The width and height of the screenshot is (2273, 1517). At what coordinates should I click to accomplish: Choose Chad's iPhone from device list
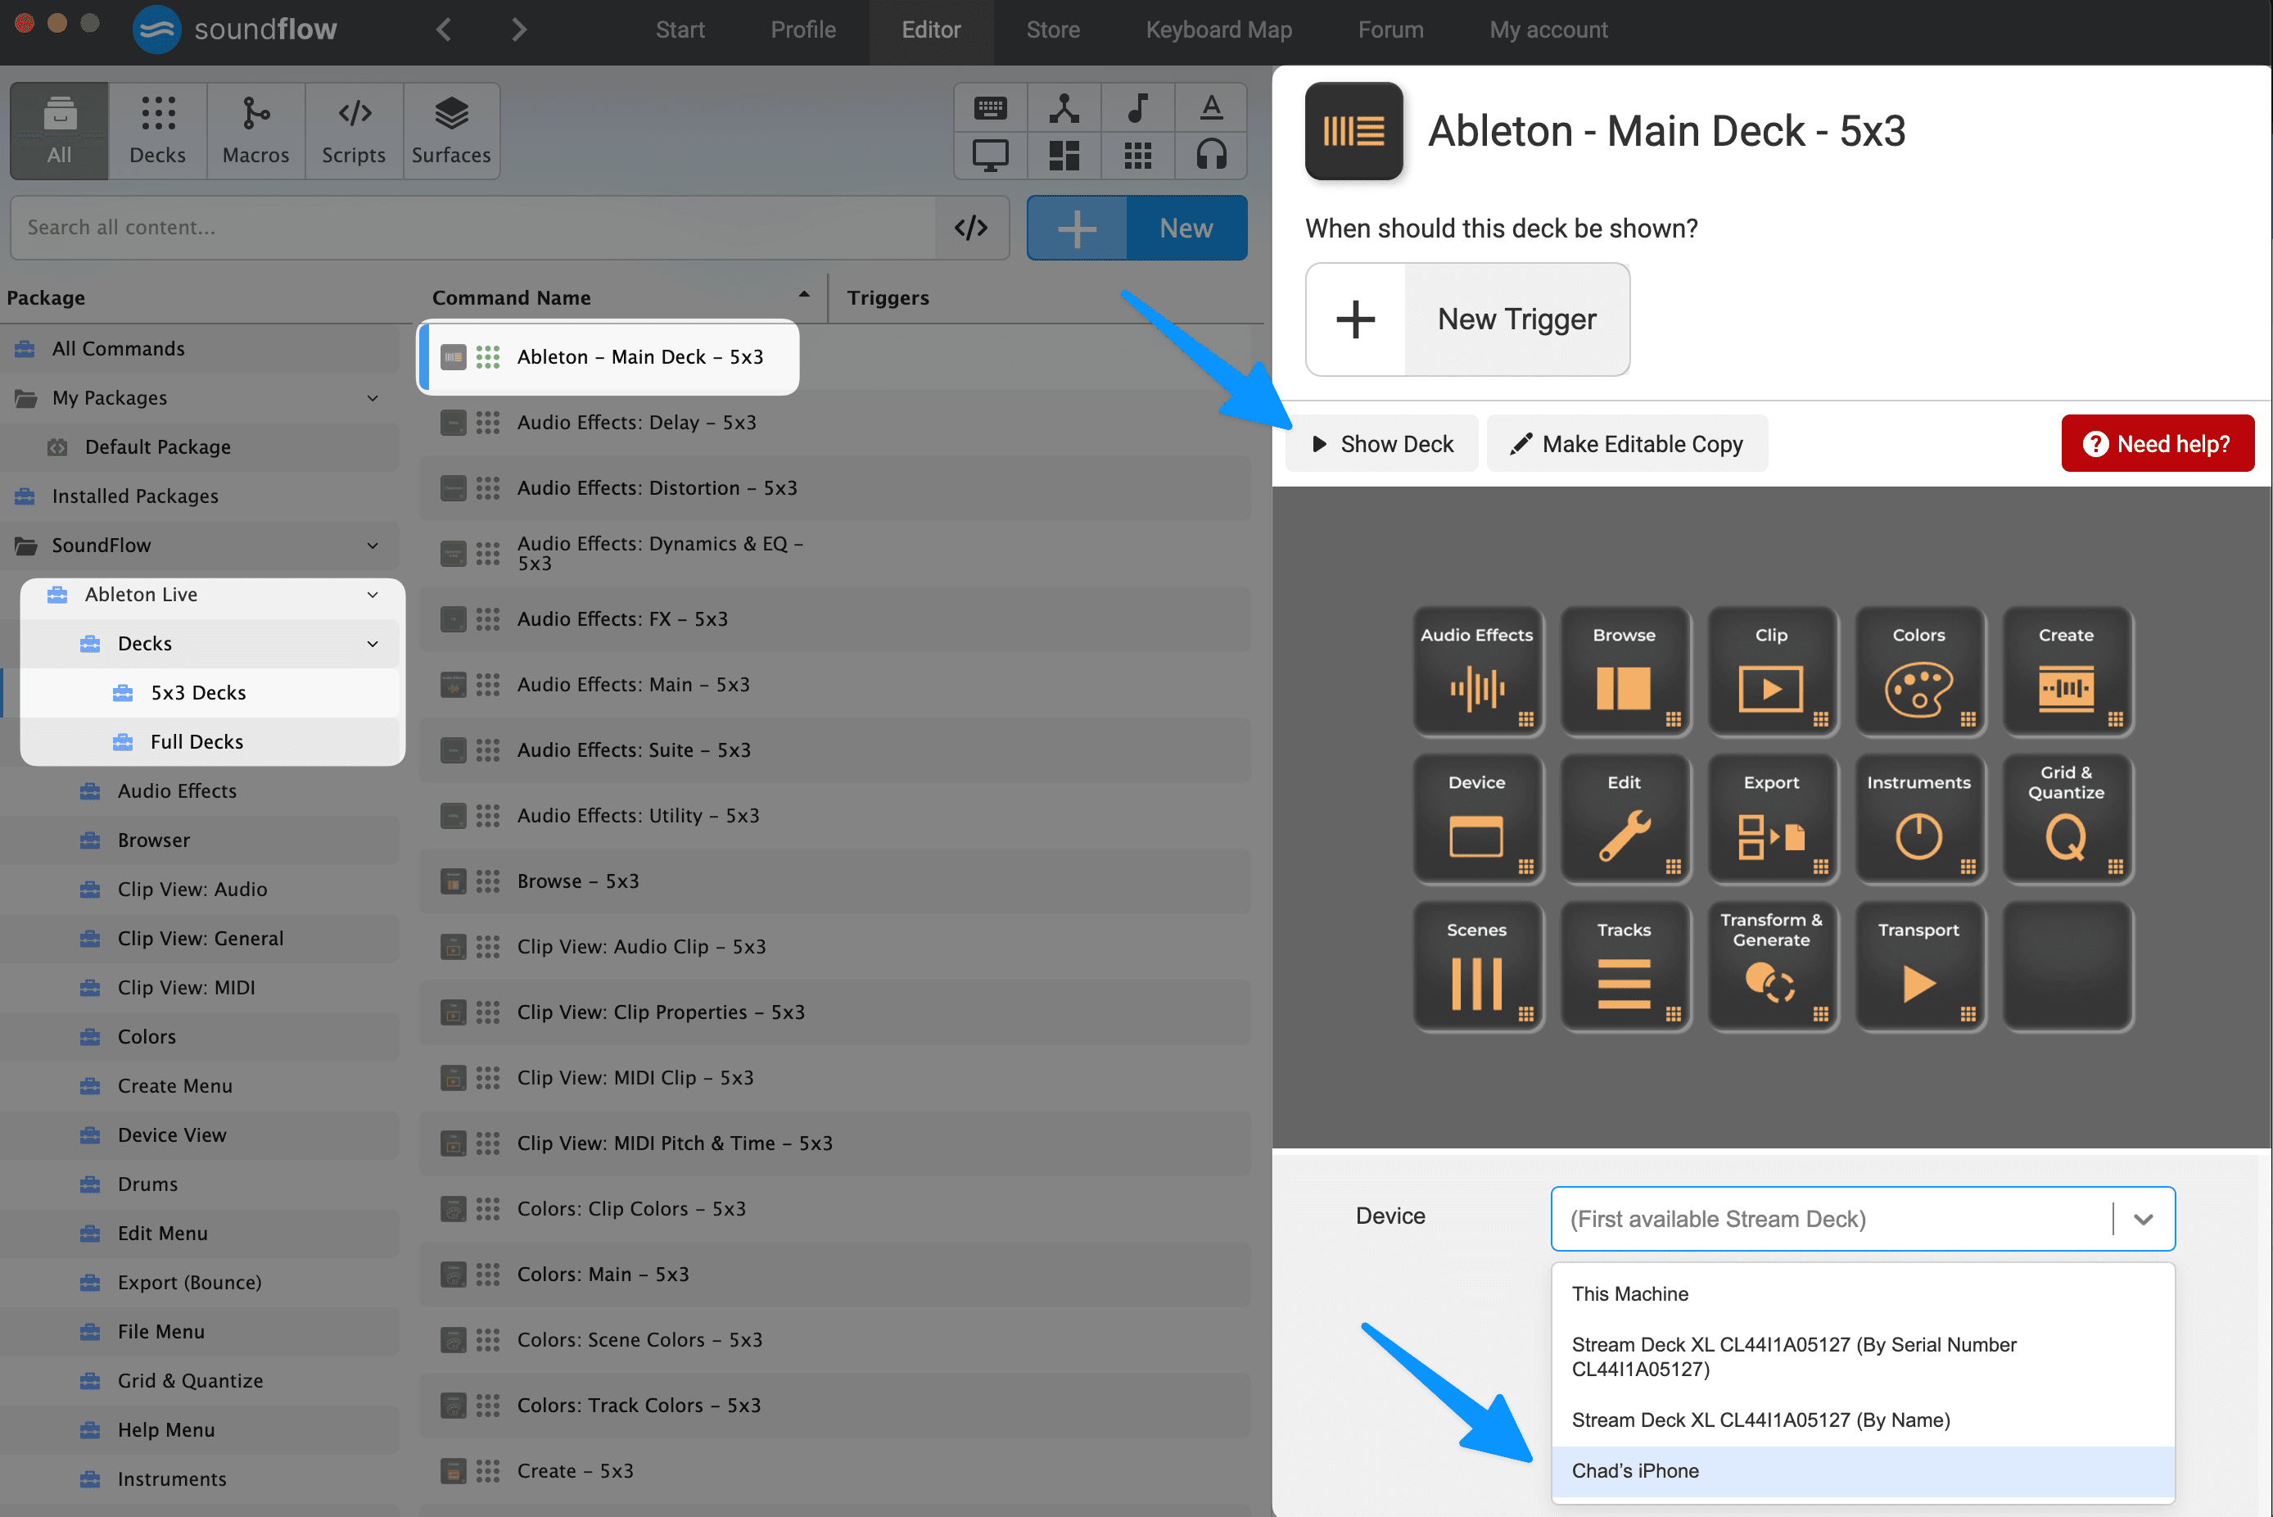click(x=1863, y=1470)
